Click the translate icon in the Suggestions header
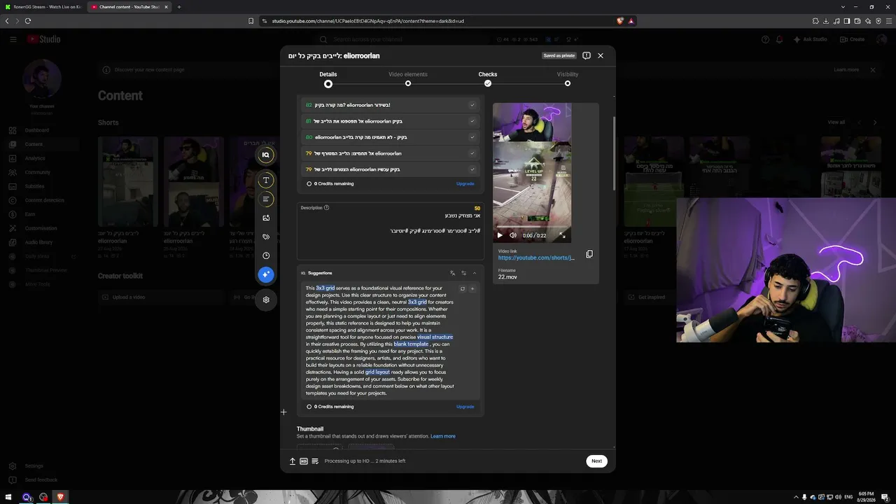896x504 pixels. coord(452,273)
